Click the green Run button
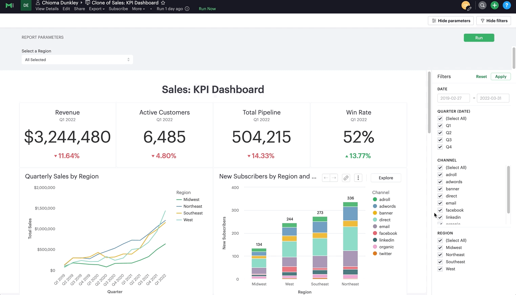 [479, 38]
